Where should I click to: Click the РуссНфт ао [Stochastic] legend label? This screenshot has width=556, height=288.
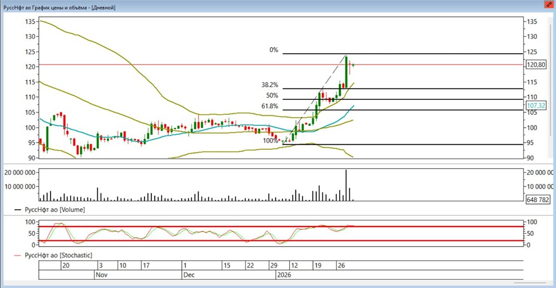[58, 255]
